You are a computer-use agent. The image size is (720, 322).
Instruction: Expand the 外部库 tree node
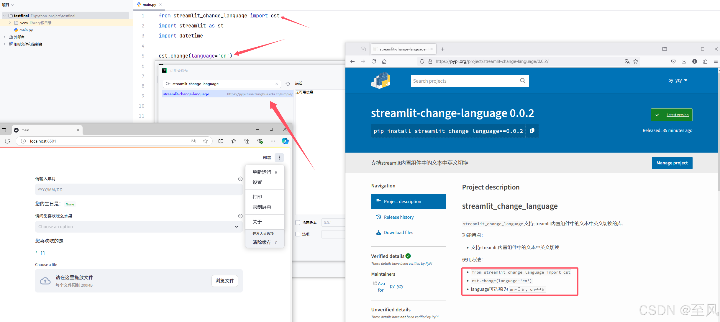click(4, 37)
